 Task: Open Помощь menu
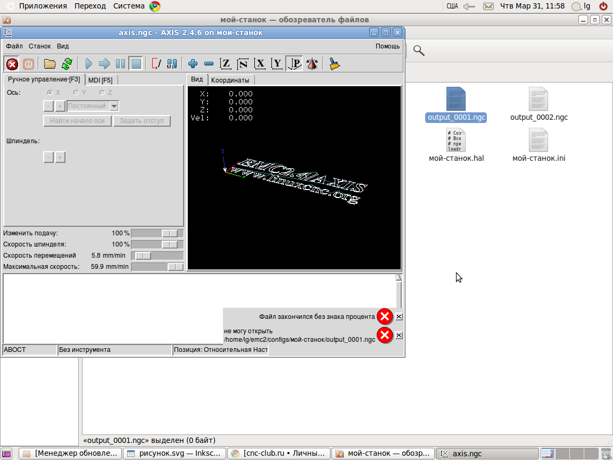(x=387, y=46)
